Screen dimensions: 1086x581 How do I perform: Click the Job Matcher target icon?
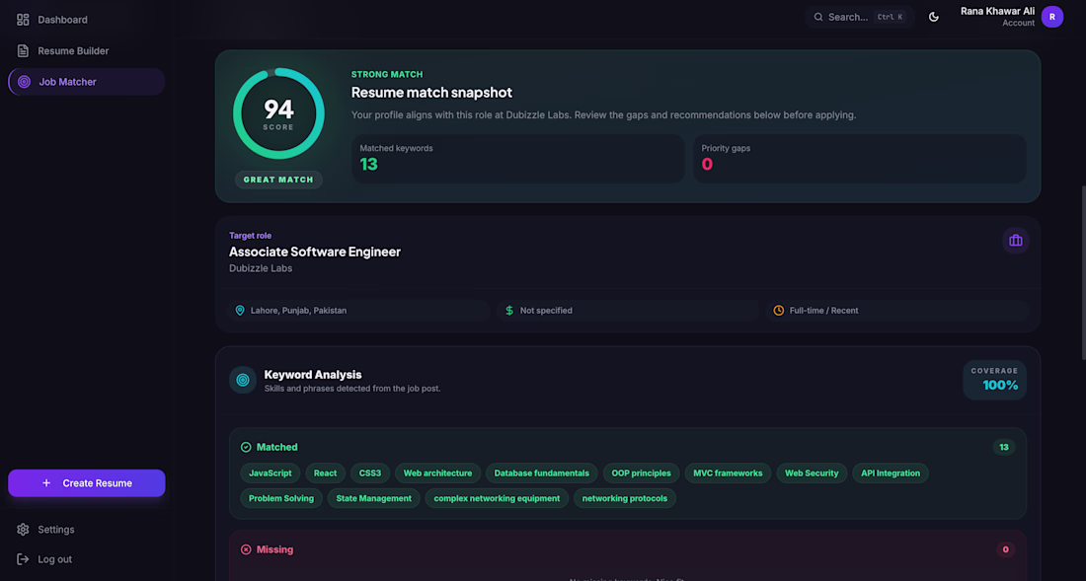pos(24,82)
